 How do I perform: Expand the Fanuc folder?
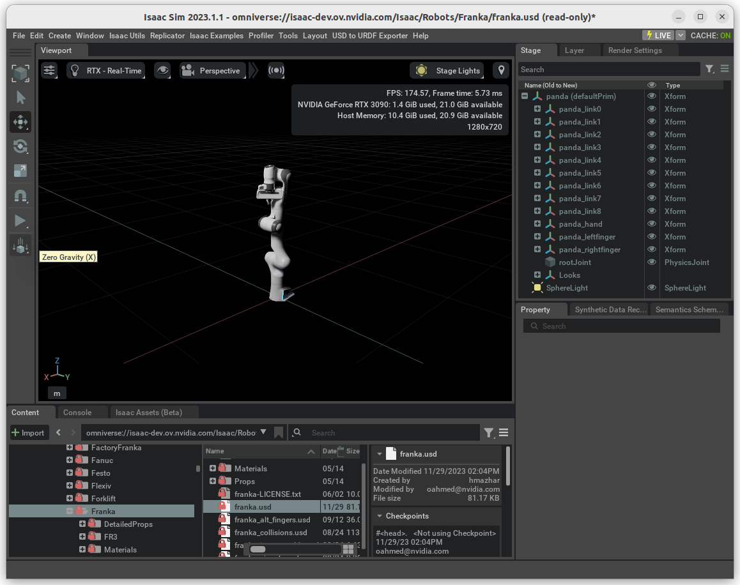[x=70, y=460]
